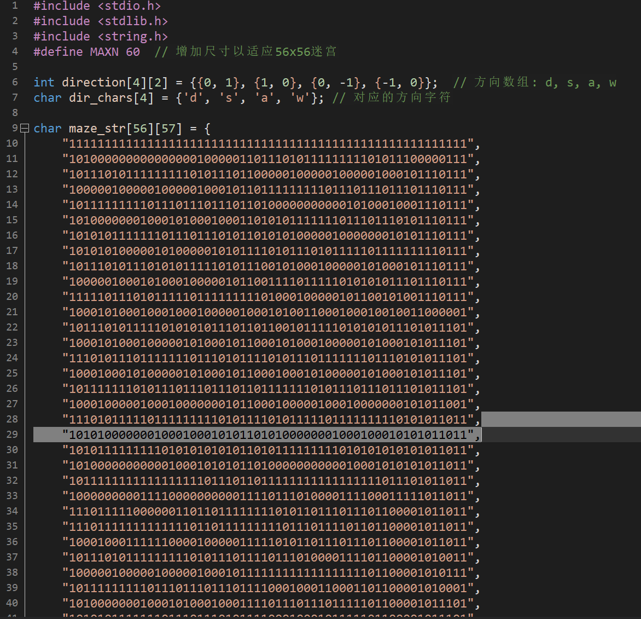641x619 pixels.
Task: Click the MAXN macro name on line 4
Action: pyautogui.click(x=104, y=52)
